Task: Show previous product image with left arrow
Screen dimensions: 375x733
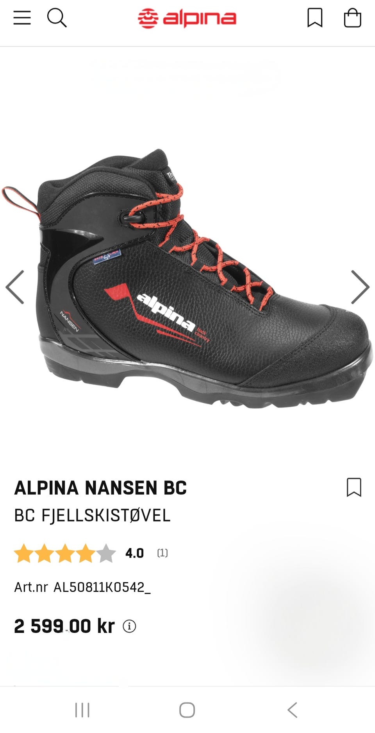Action: [15, 287]
